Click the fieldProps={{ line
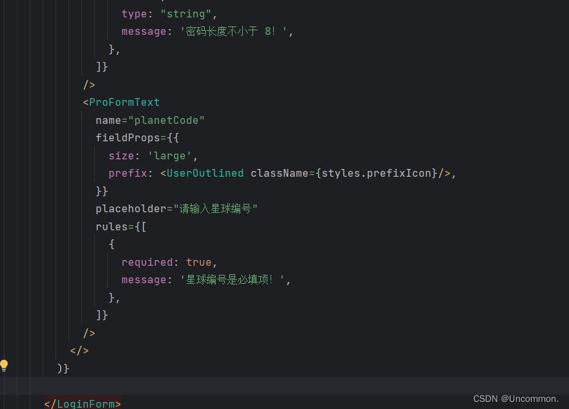The height and width of the screenshot is (409, 569). (137, 138)
